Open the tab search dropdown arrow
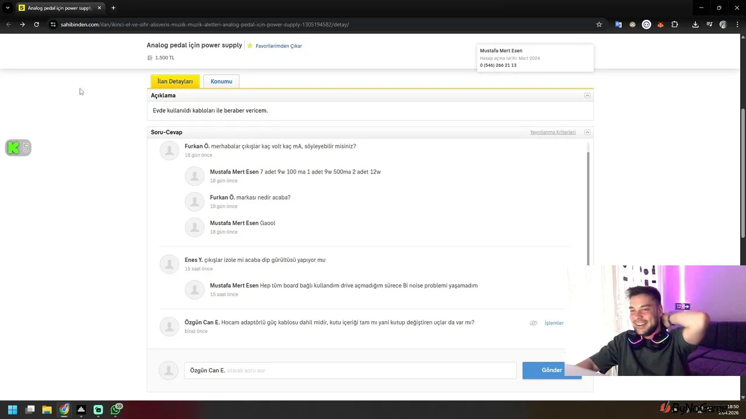Image resolution: width=746 pixels, height=419 pixels. 8,8
